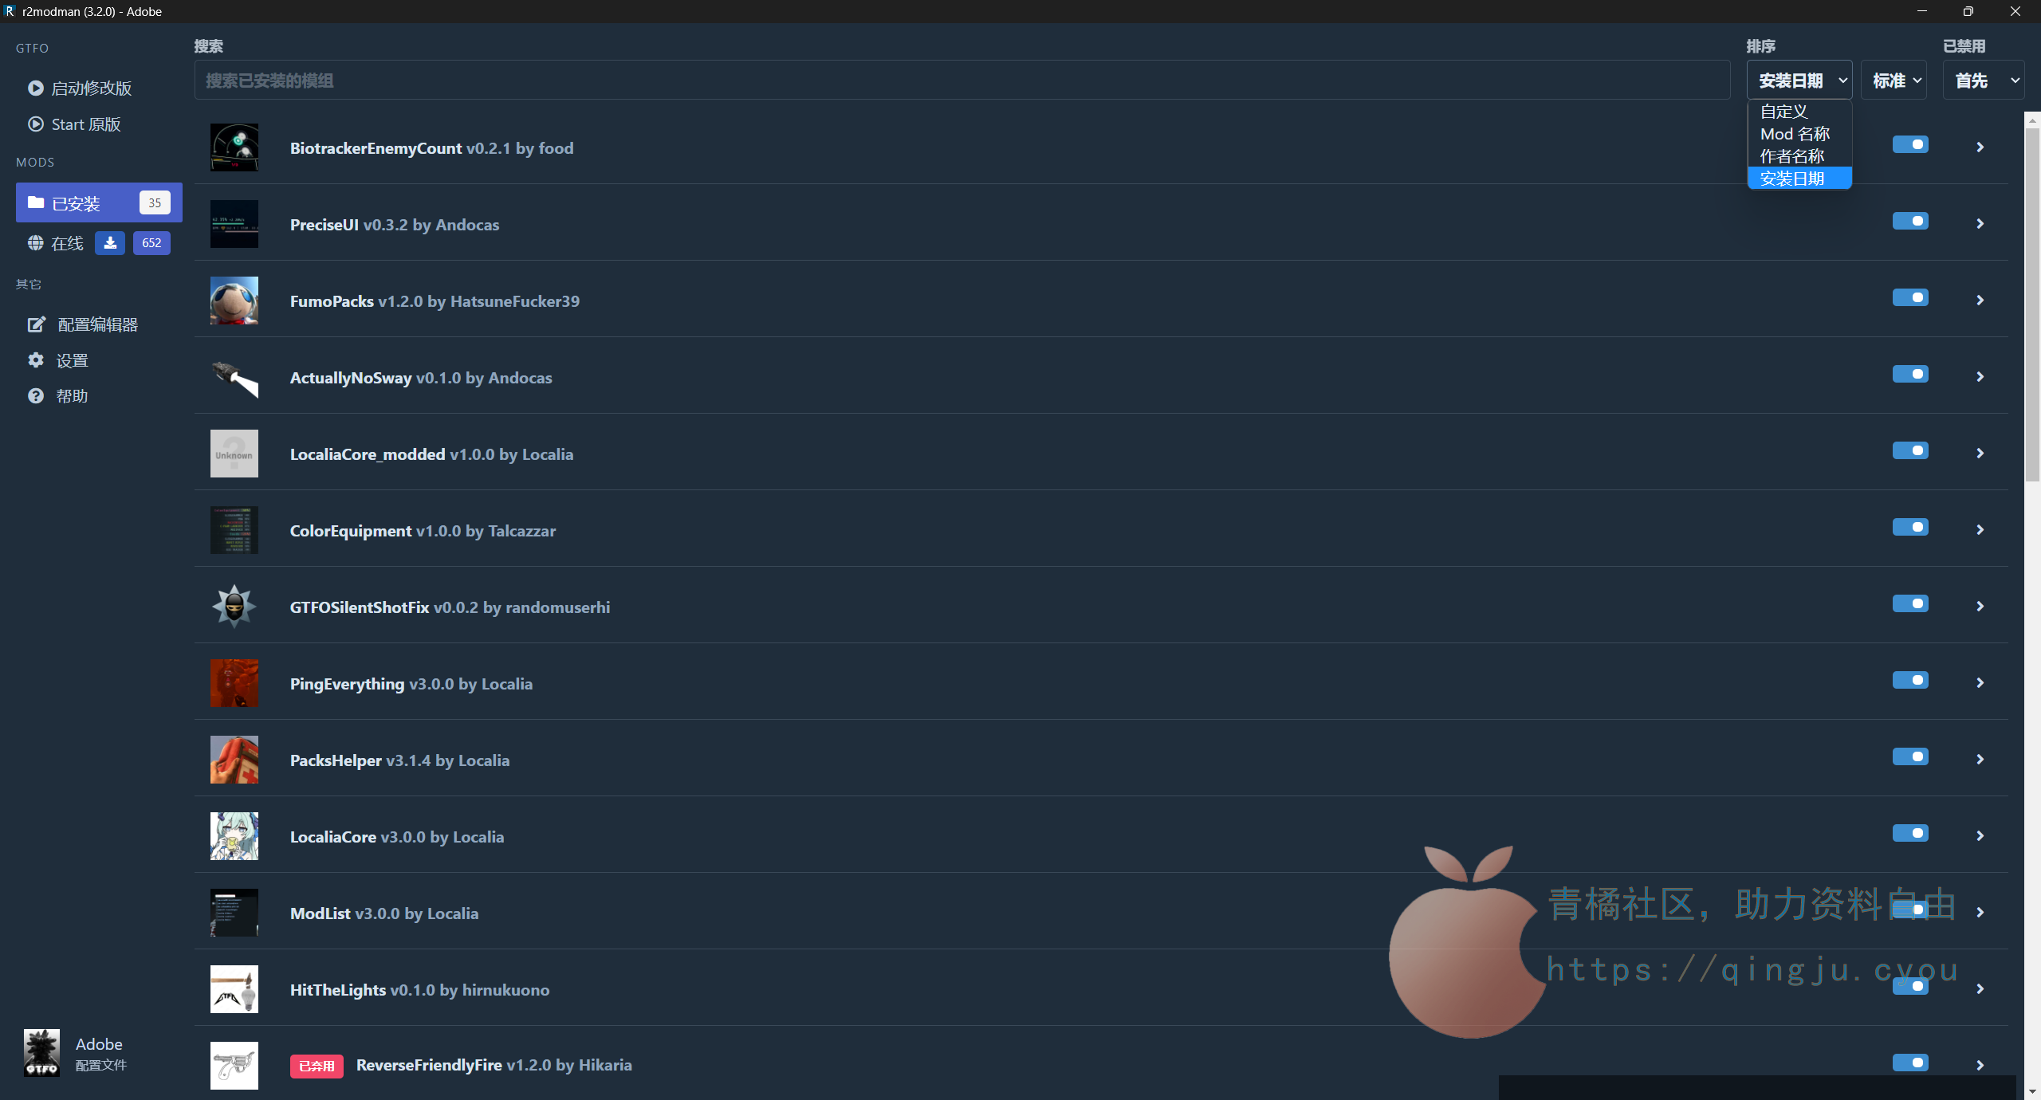2041x1100 pixels.
Task: Click the FumoPacks mod icon
Action: (234, 301)
